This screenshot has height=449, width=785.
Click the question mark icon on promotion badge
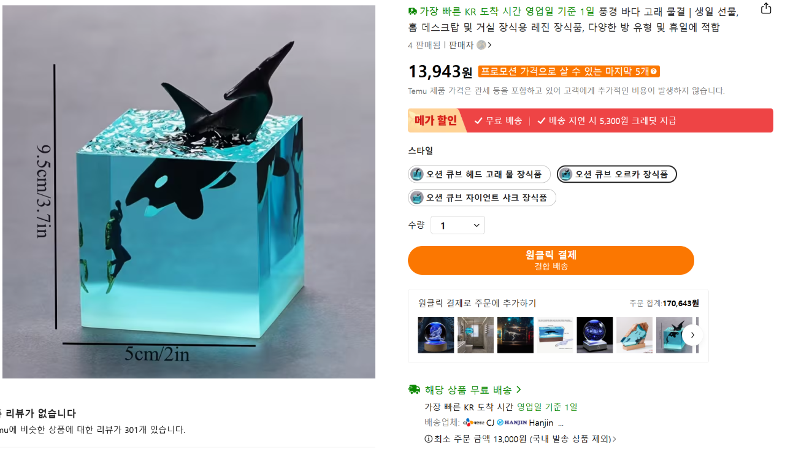pyautogui.click(x=654, y=72)
